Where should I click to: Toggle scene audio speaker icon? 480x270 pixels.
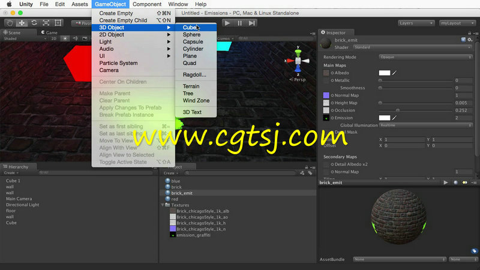[x=75, y=38]
